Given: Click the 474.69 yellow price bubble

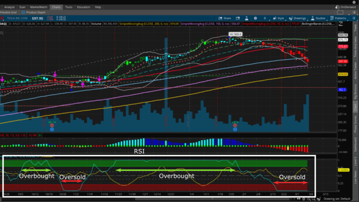Looking at the screenshot, I should (x=343, y=74).
